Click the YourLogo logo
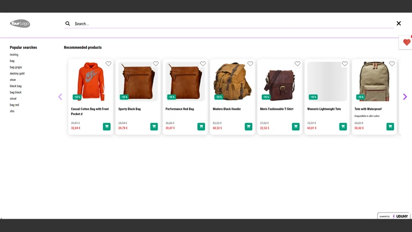This screenshot has height=232, width=412. click(x=20, y=24)
